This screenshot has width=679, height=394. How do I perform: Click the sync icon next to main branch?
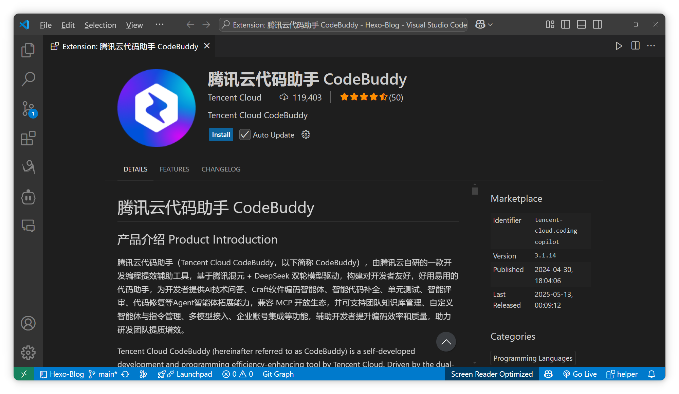coord(125,374)
